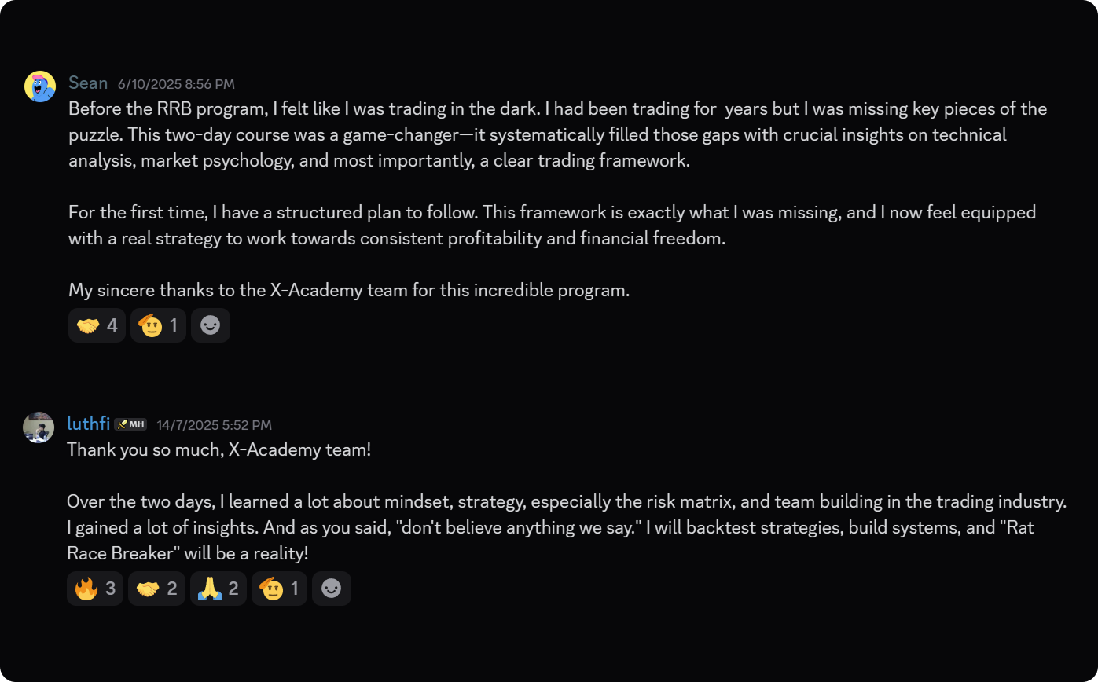Toggle salute reaction on Sean's message
This screenshot has width=1098, height=682.
(158, 325)
